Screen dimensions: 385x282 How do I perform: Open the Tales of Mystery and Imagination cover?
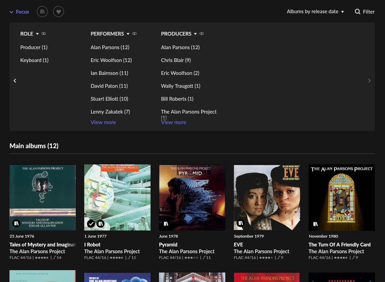(x=43, y=198)
